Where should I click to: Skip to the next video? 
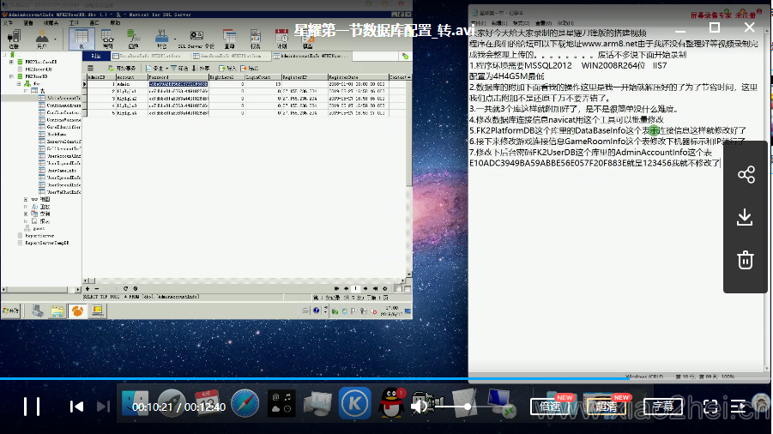tap(103, 407)
